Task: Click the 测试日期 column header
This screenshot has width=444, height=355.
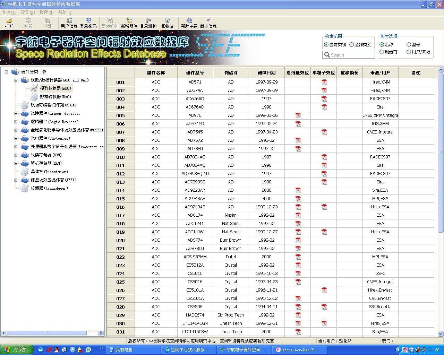Action: (267, 72)
